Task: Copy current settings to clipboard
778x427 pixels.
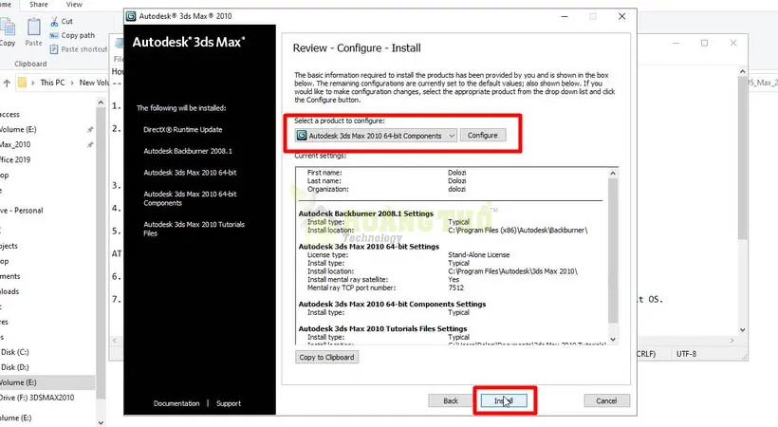Action: (326, 357)
